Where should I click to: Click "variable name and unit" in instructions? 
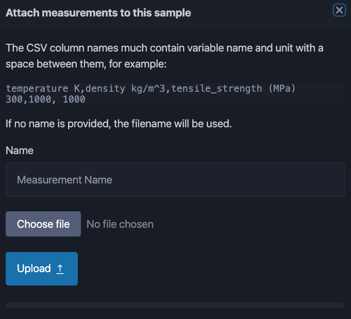(x=246, y=48)
